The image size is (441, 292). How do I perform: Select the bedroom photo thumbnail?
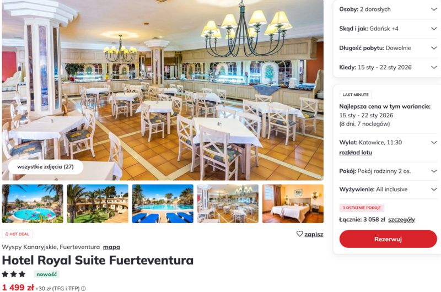coord(293,203)
